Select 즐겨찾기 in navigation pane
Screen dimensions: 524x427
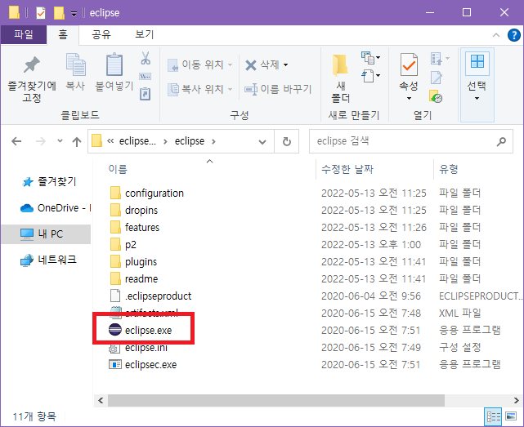50,182
